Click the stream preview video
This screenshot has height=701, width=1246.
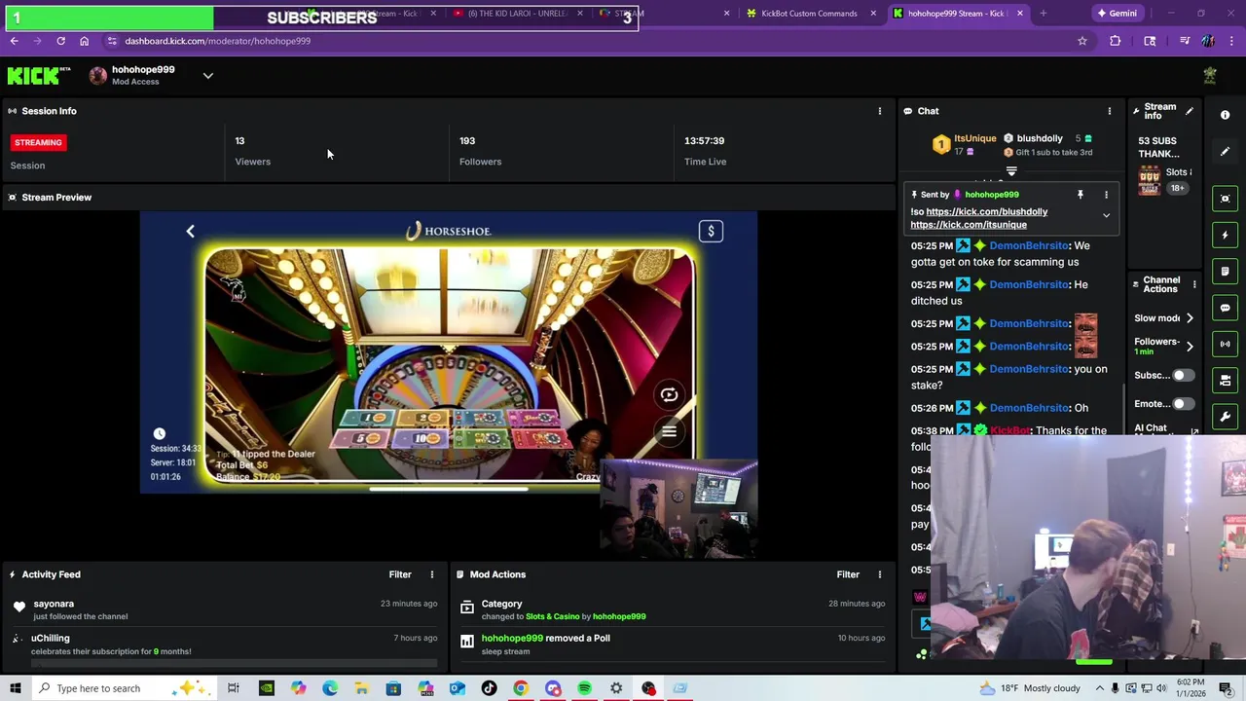[x=449, y=352]
